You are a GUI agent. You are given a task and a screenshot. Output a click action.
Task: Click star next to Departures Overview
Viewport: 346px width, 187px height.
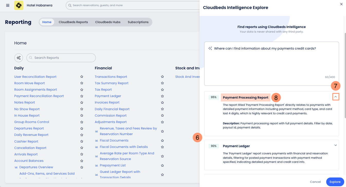point(82,167)
